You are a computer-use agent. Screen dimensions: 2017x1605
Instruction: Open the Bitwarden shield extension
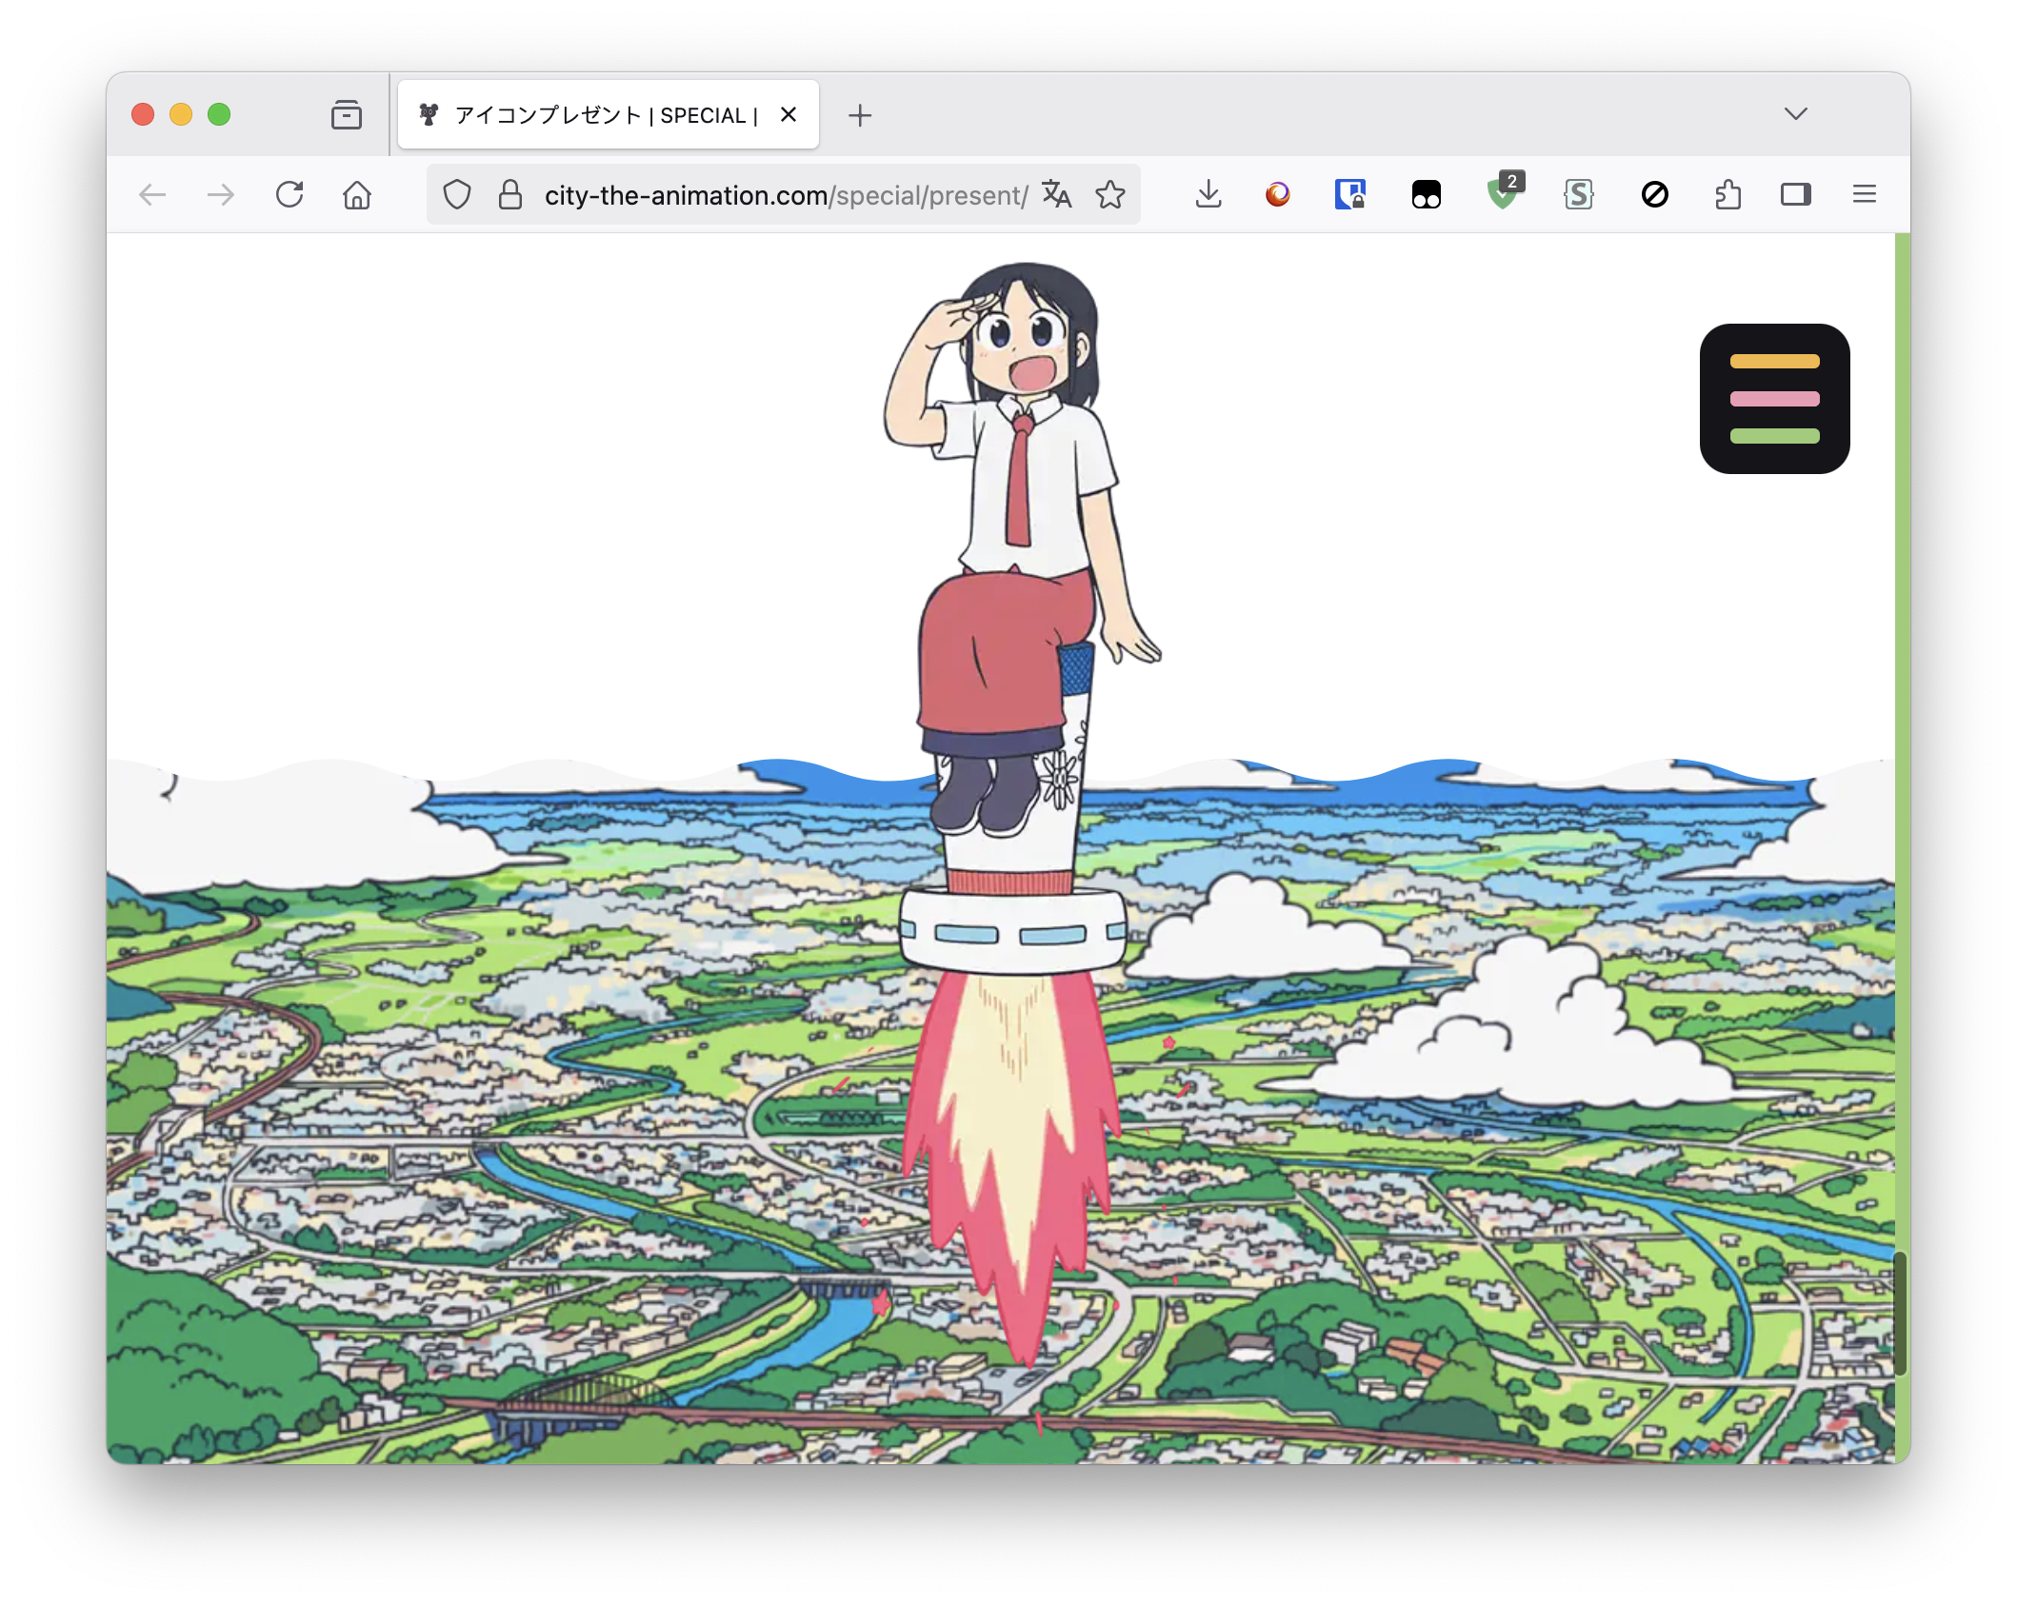[x=1350, y=195]
